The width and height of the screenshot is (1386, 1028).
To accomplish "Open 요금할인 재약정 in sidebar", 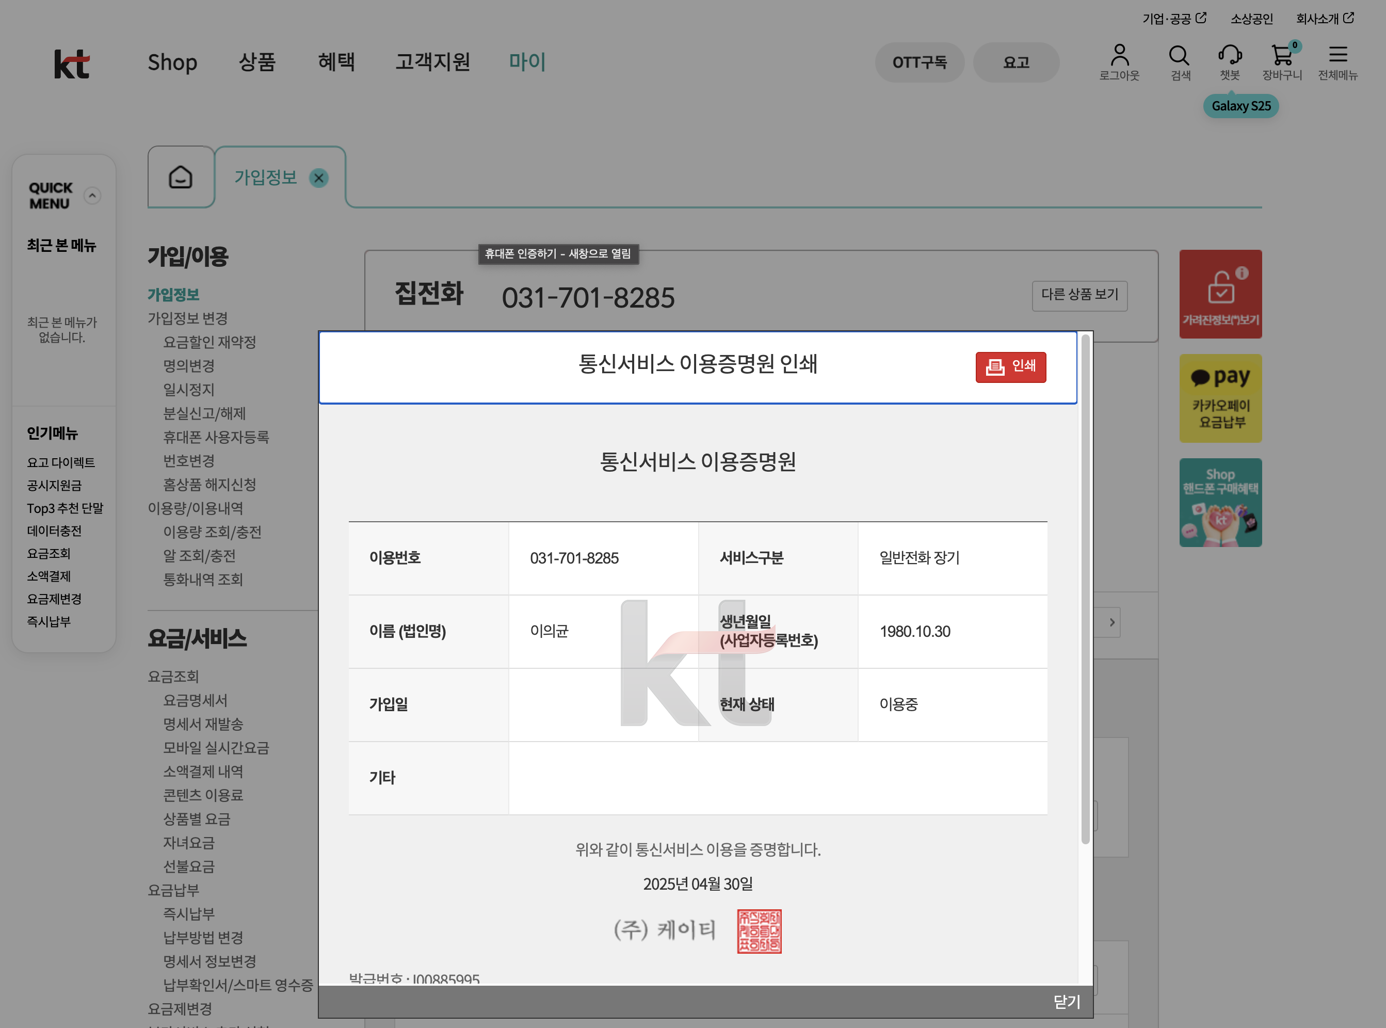I will click(209, 342).
